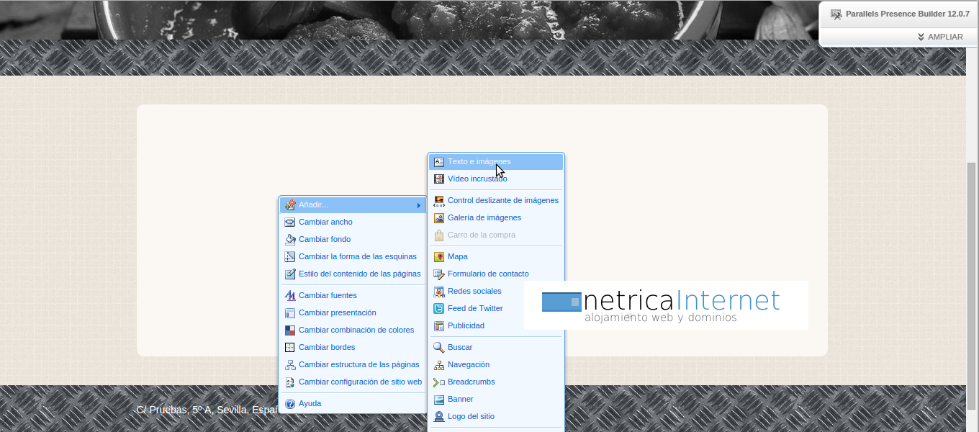
Task: Choose Formulario de contacto from submenu
Action: point(487,274)
